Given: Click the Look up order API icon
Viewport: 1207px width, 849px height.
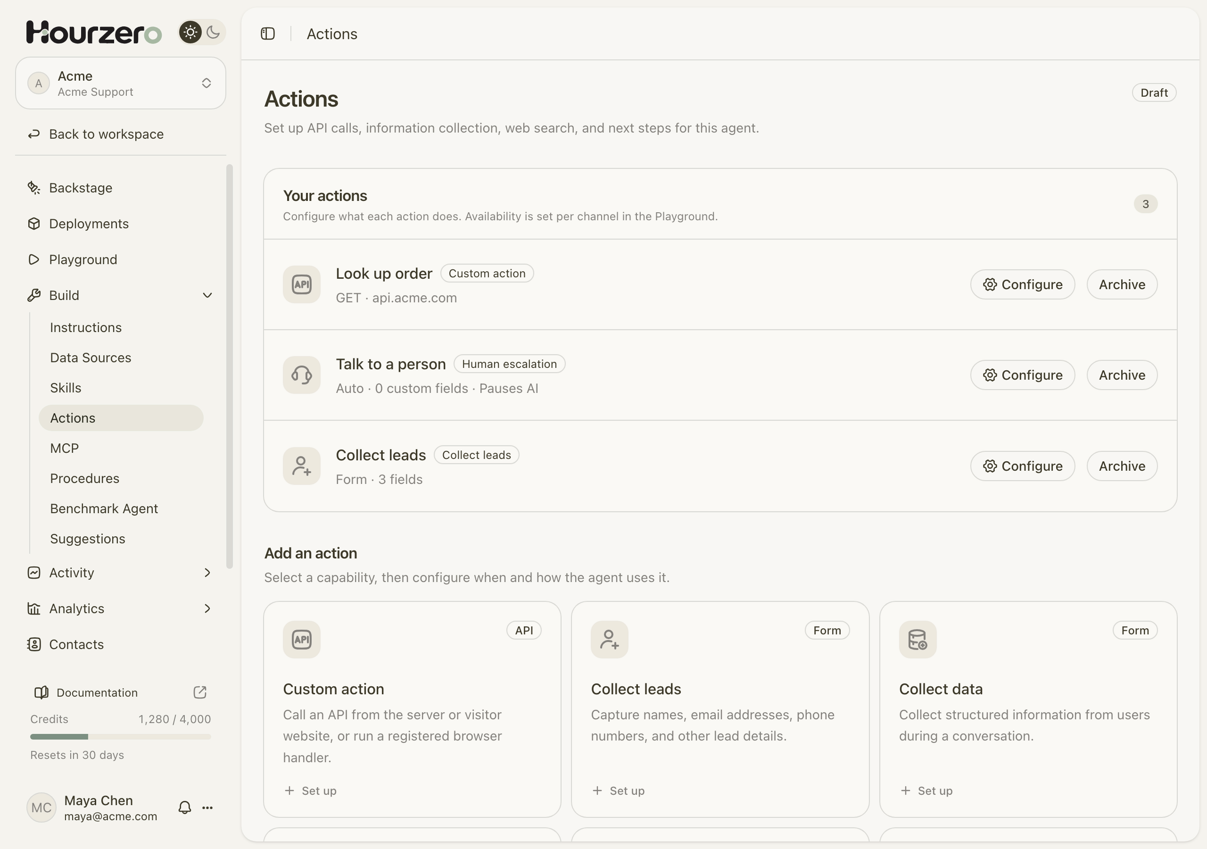Looking at the screenshot, I should [x=302, y=284].
